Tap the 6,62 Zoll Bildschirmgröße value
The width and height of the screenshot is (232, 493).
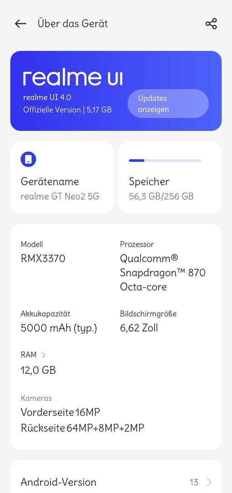point(139,328)
